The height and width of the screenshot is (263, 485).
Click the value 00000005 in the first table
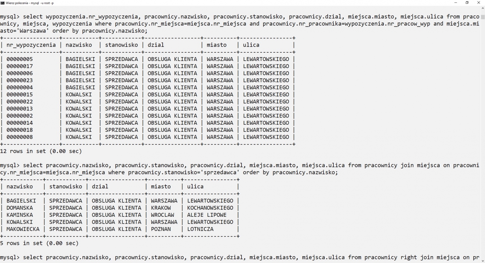[x=20, y=59]
